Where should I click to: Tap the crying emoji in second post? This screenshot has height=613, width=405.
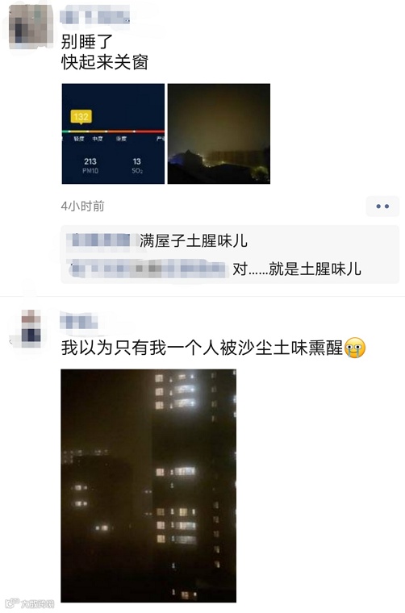(355, 348)
